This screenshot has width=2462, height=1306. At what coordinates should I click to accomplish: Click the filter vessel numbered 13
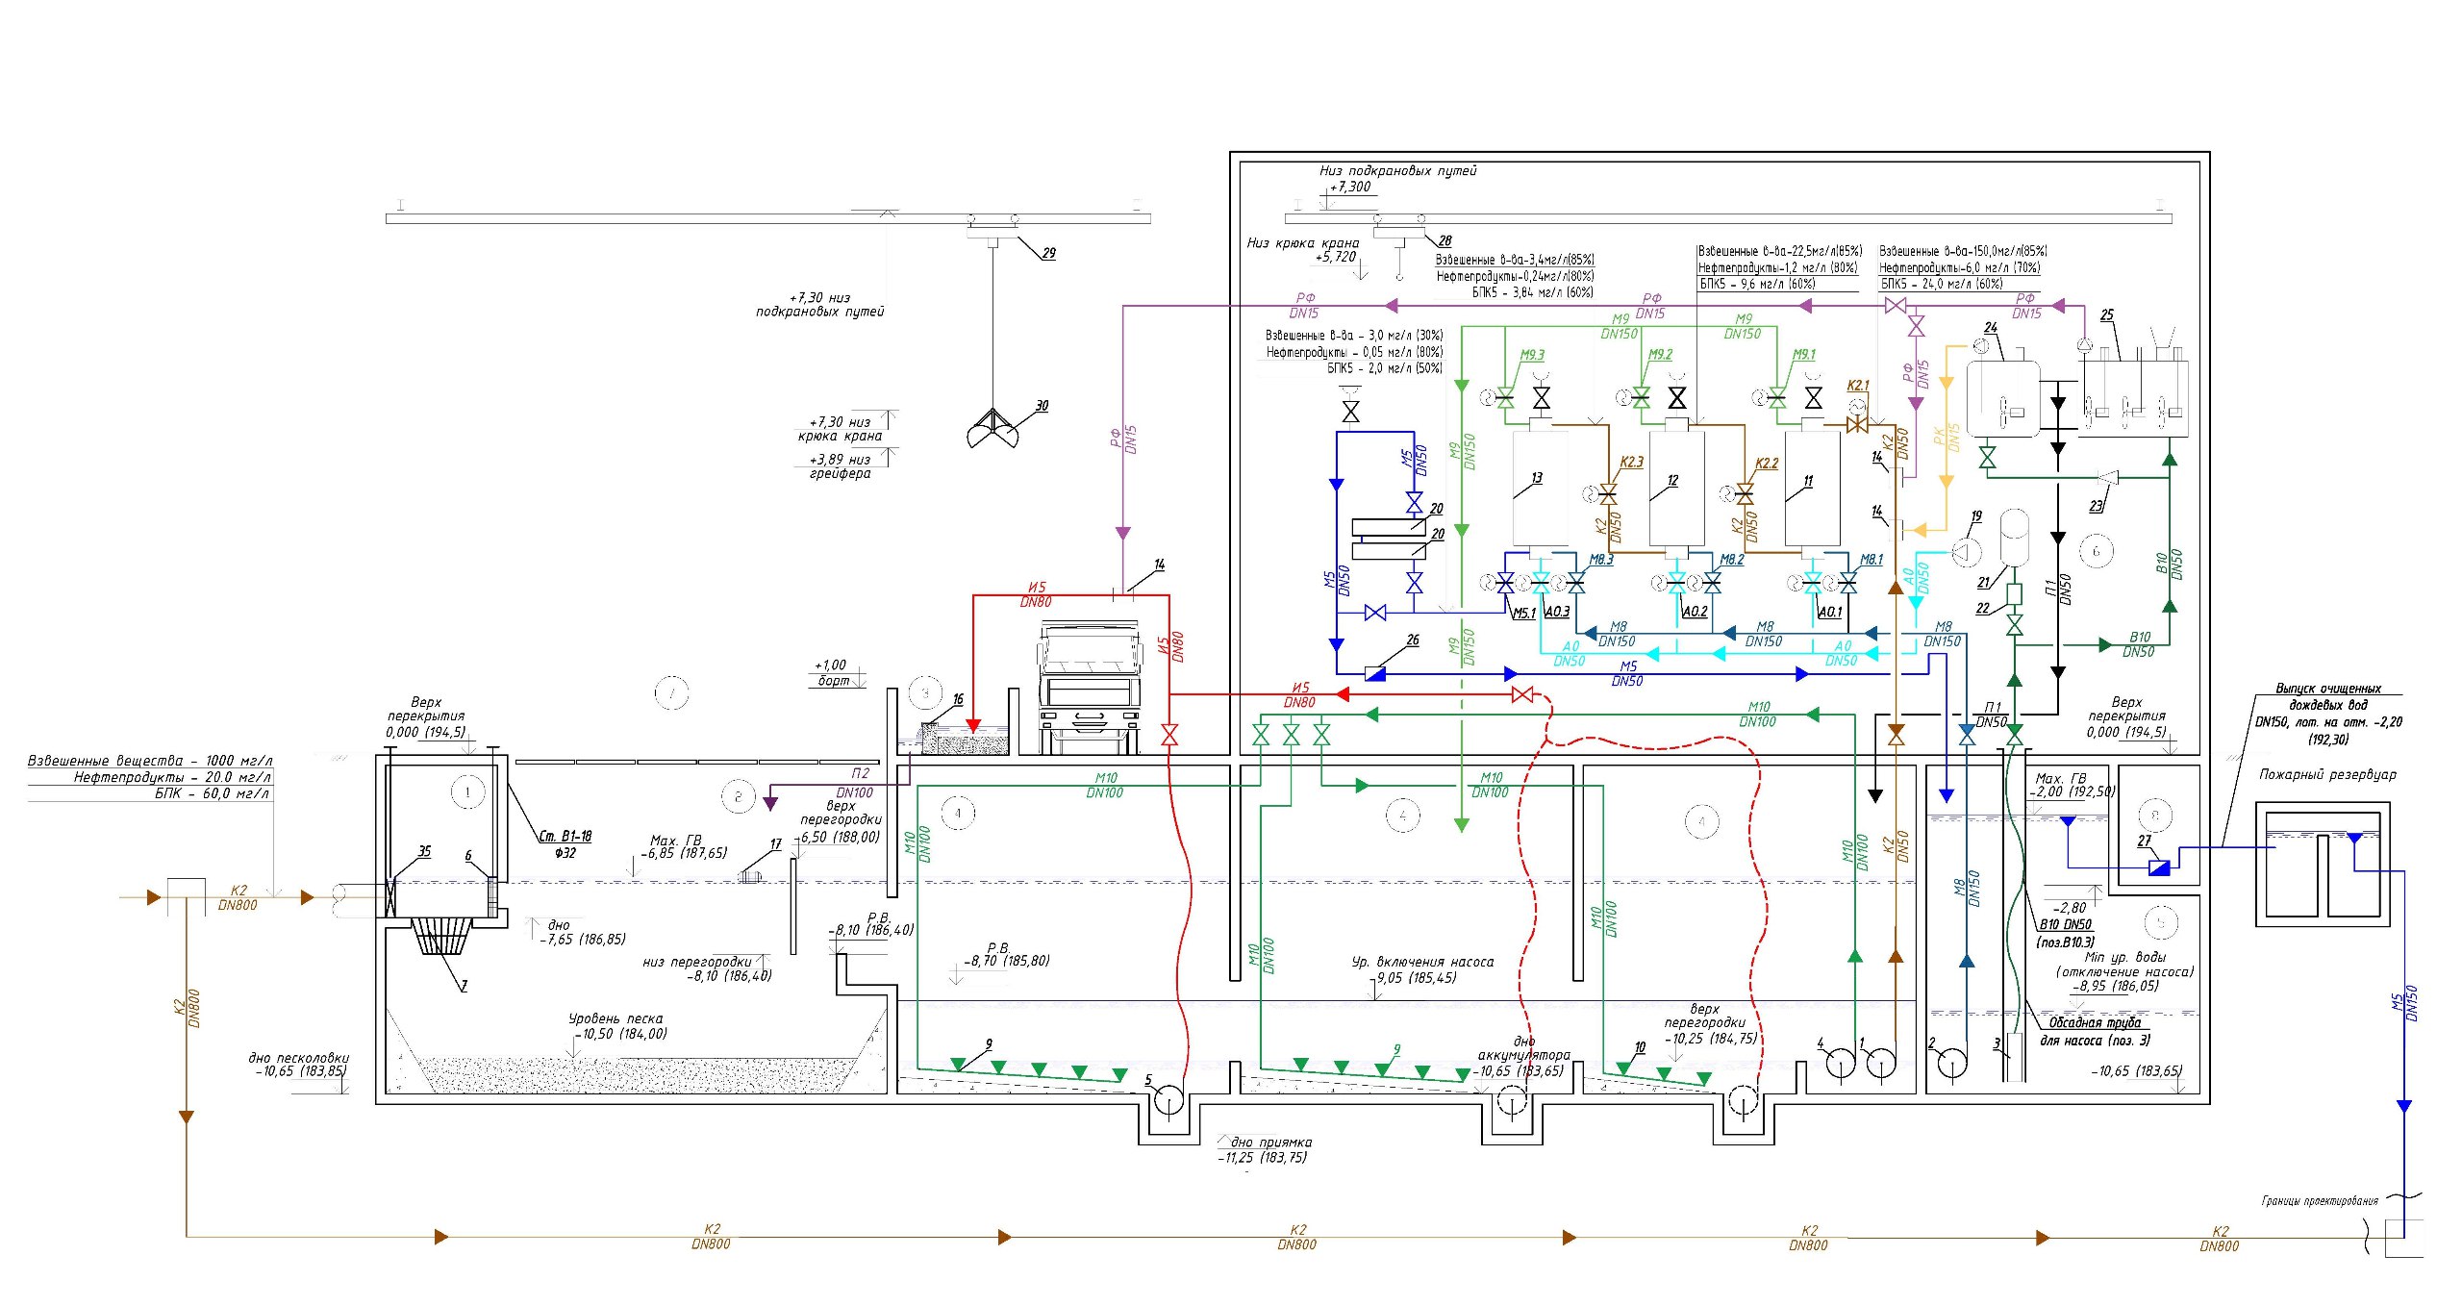(1540, 489)
